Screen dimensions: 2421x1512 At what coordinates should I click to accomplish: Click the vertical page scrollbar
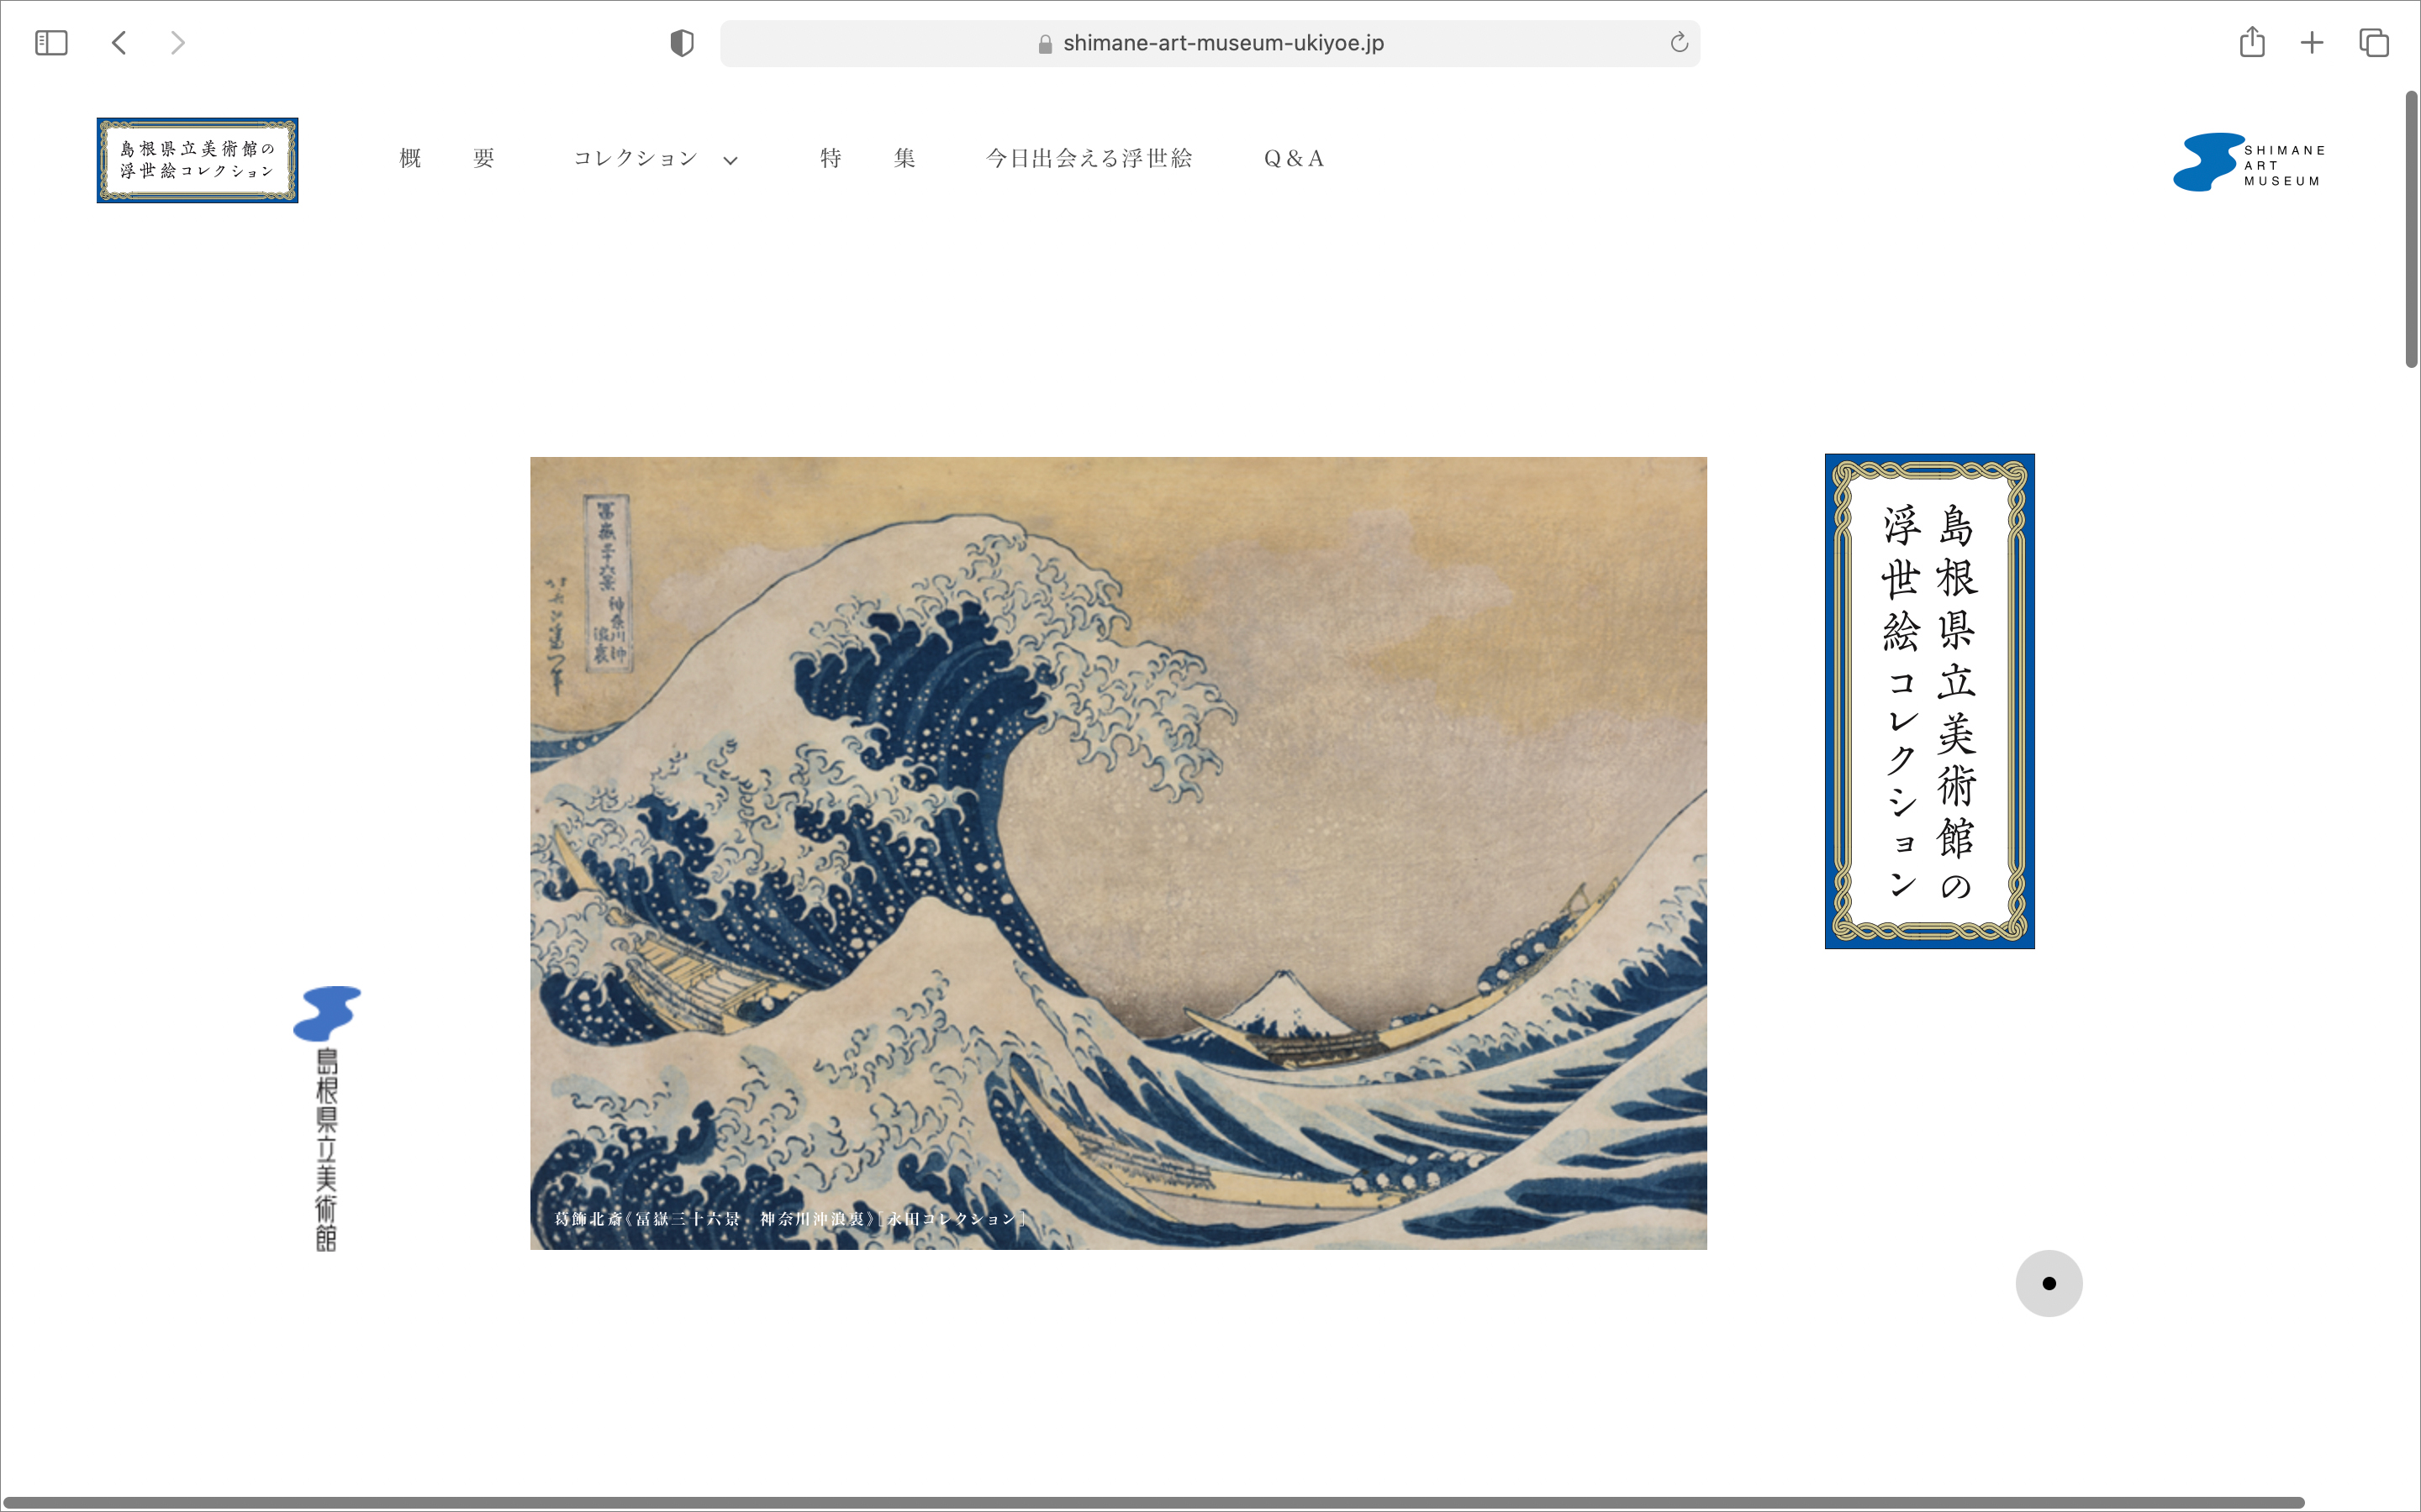point(2411,230)
